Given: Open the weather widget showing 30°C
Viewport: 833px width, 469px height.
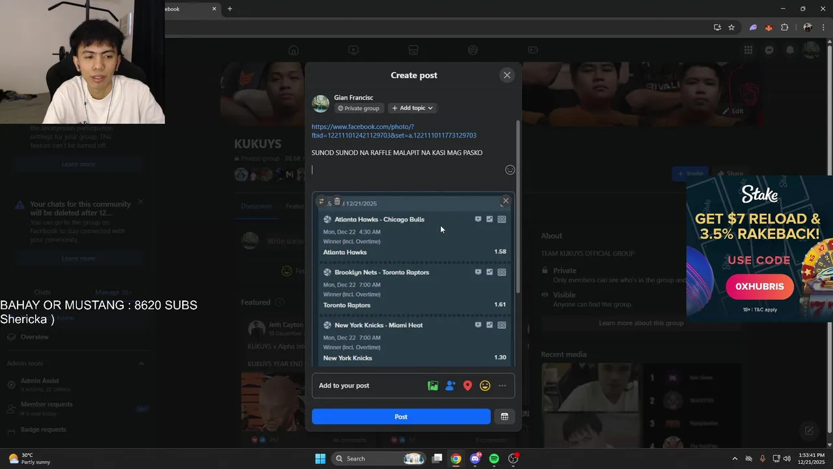Looking at the screenshot, I should [29, 459].
